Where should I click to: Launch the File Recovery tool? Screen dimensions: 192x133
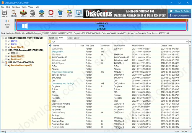[23, 13]
